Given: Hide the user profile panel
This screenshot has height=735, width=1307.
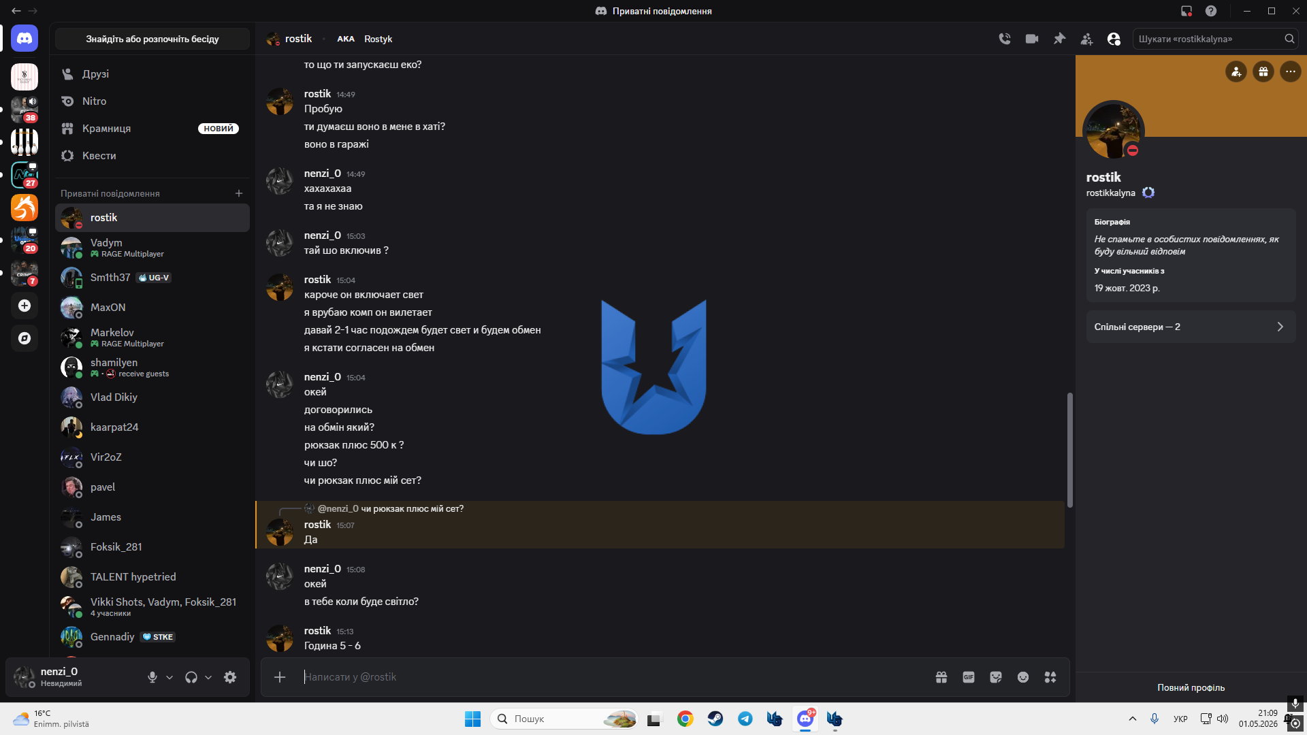Looking at the screenshot, I should point(1114,39).
